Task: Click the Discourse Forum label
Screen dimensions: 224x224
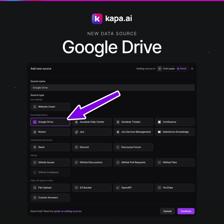Action: [131, 147]
